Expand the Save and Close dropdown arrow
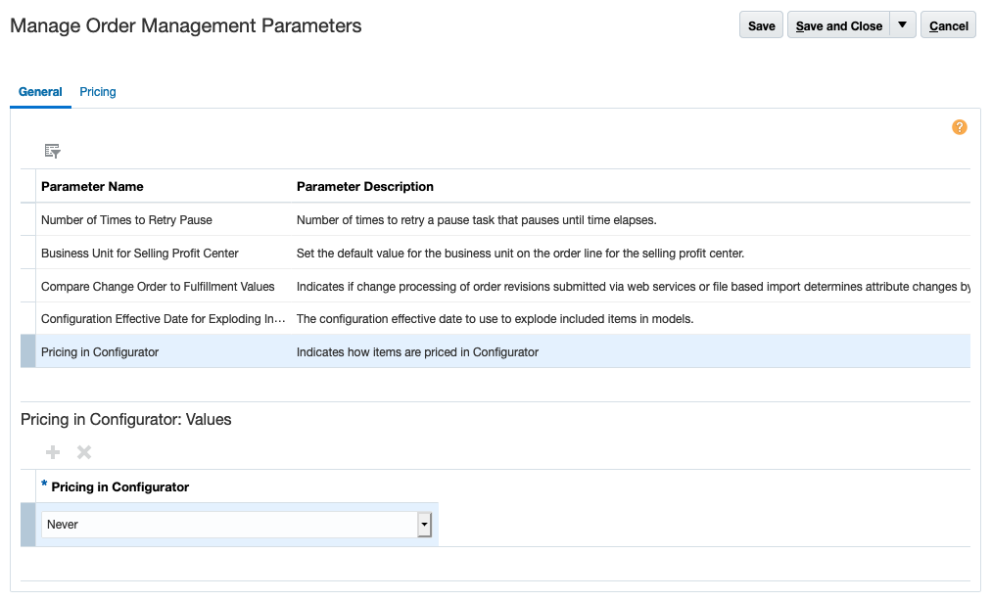Viewport: 991px width, 601px height. tap(902, 24)
